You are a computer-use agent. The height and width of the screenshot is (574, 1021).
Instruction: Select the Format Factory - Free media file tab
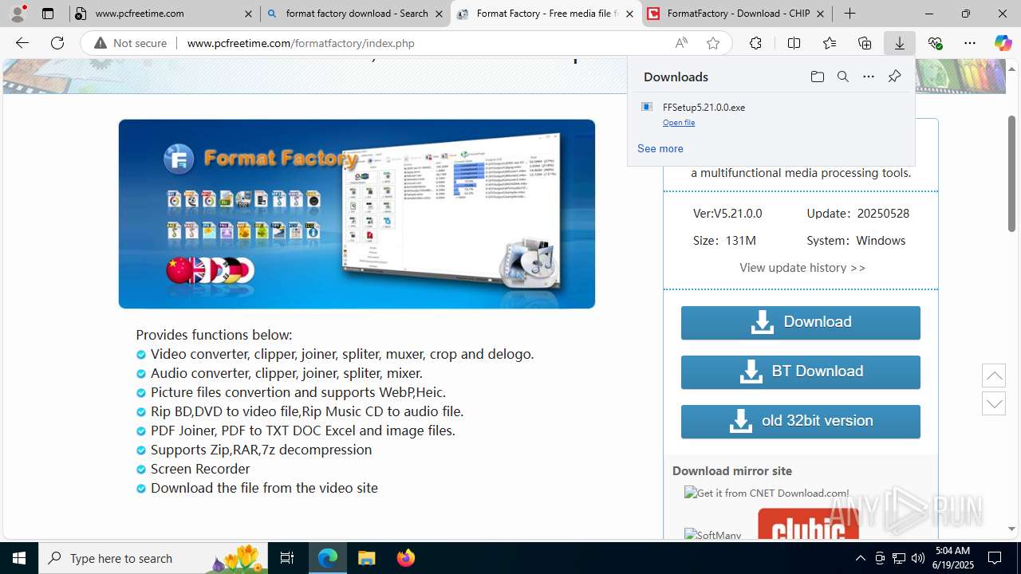click(x=546, y=14)
